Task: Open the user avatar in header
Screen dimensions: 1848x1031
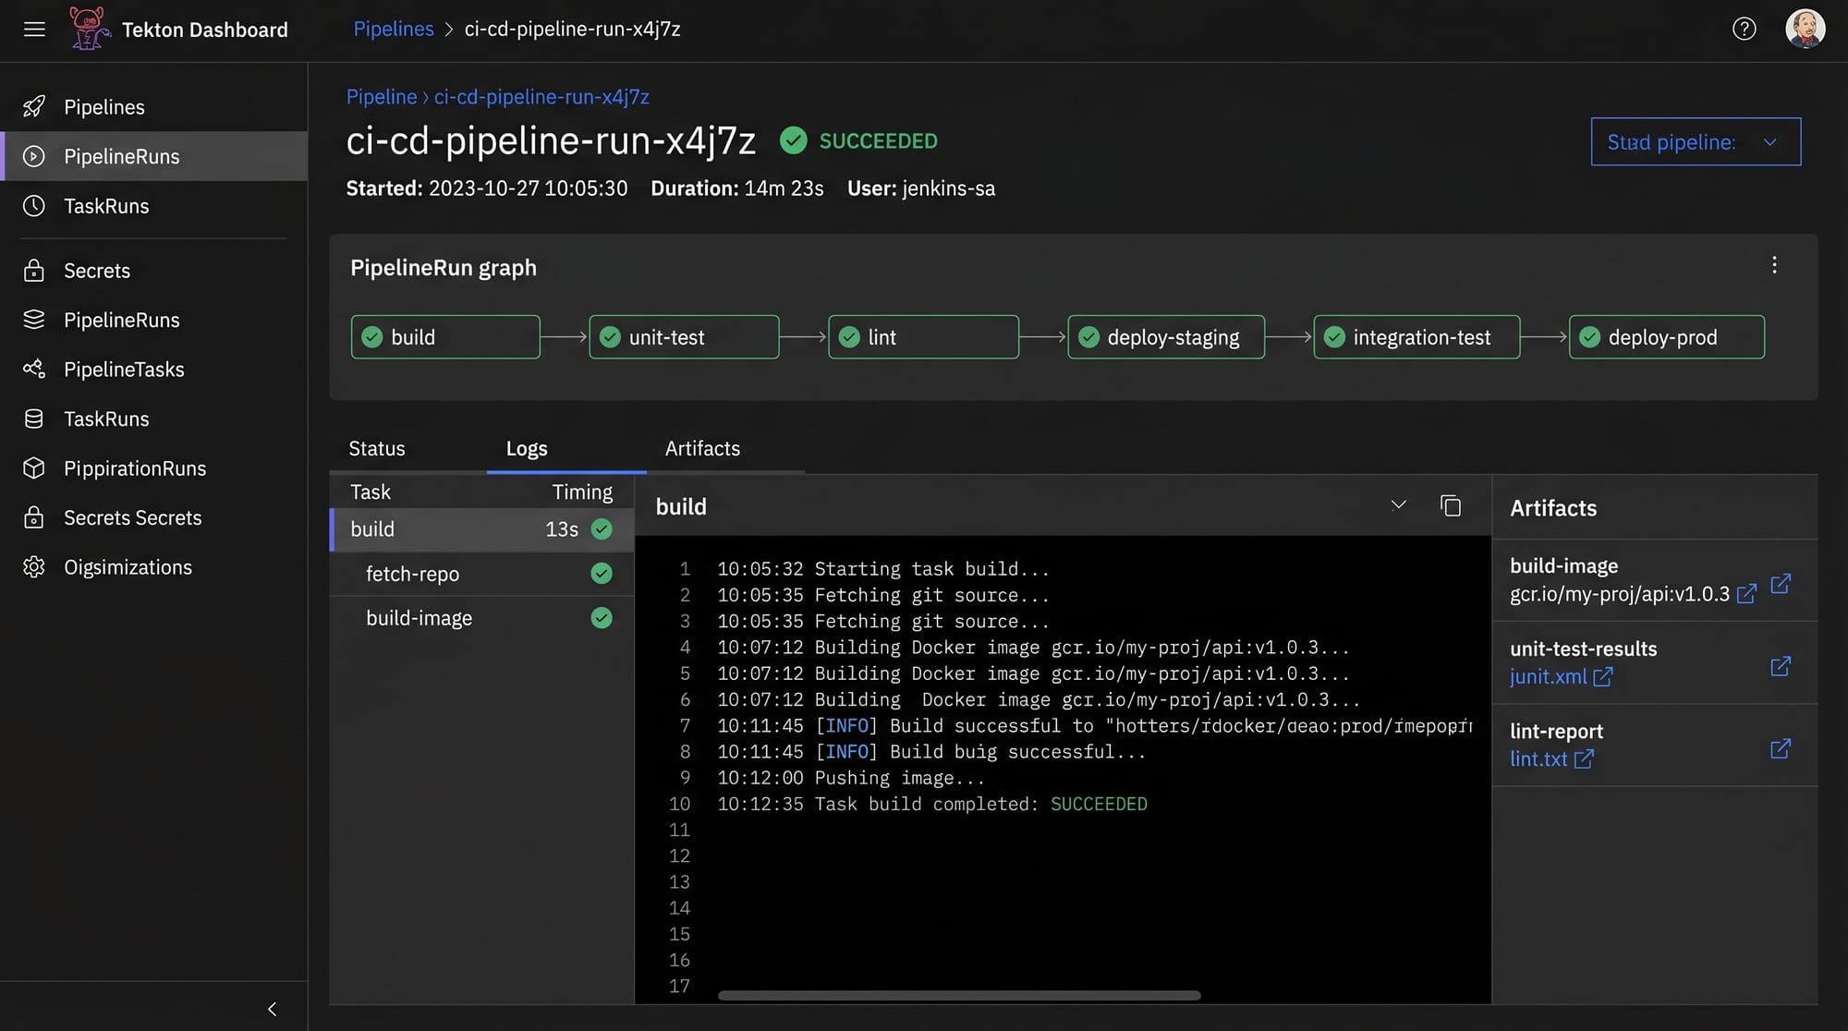Action: point(1804,30)
